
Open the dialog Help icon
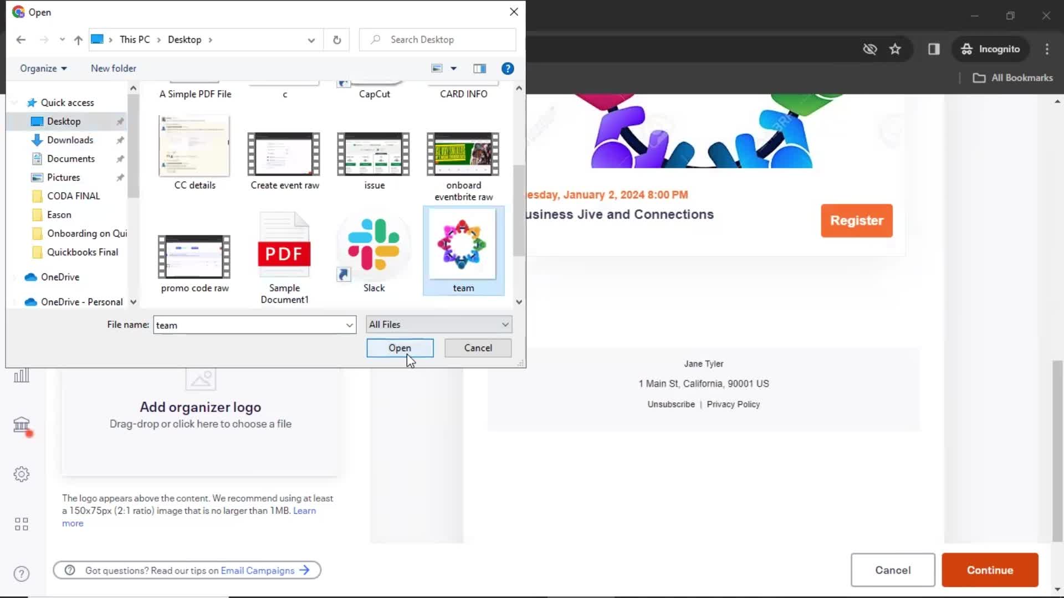point(508,69)
